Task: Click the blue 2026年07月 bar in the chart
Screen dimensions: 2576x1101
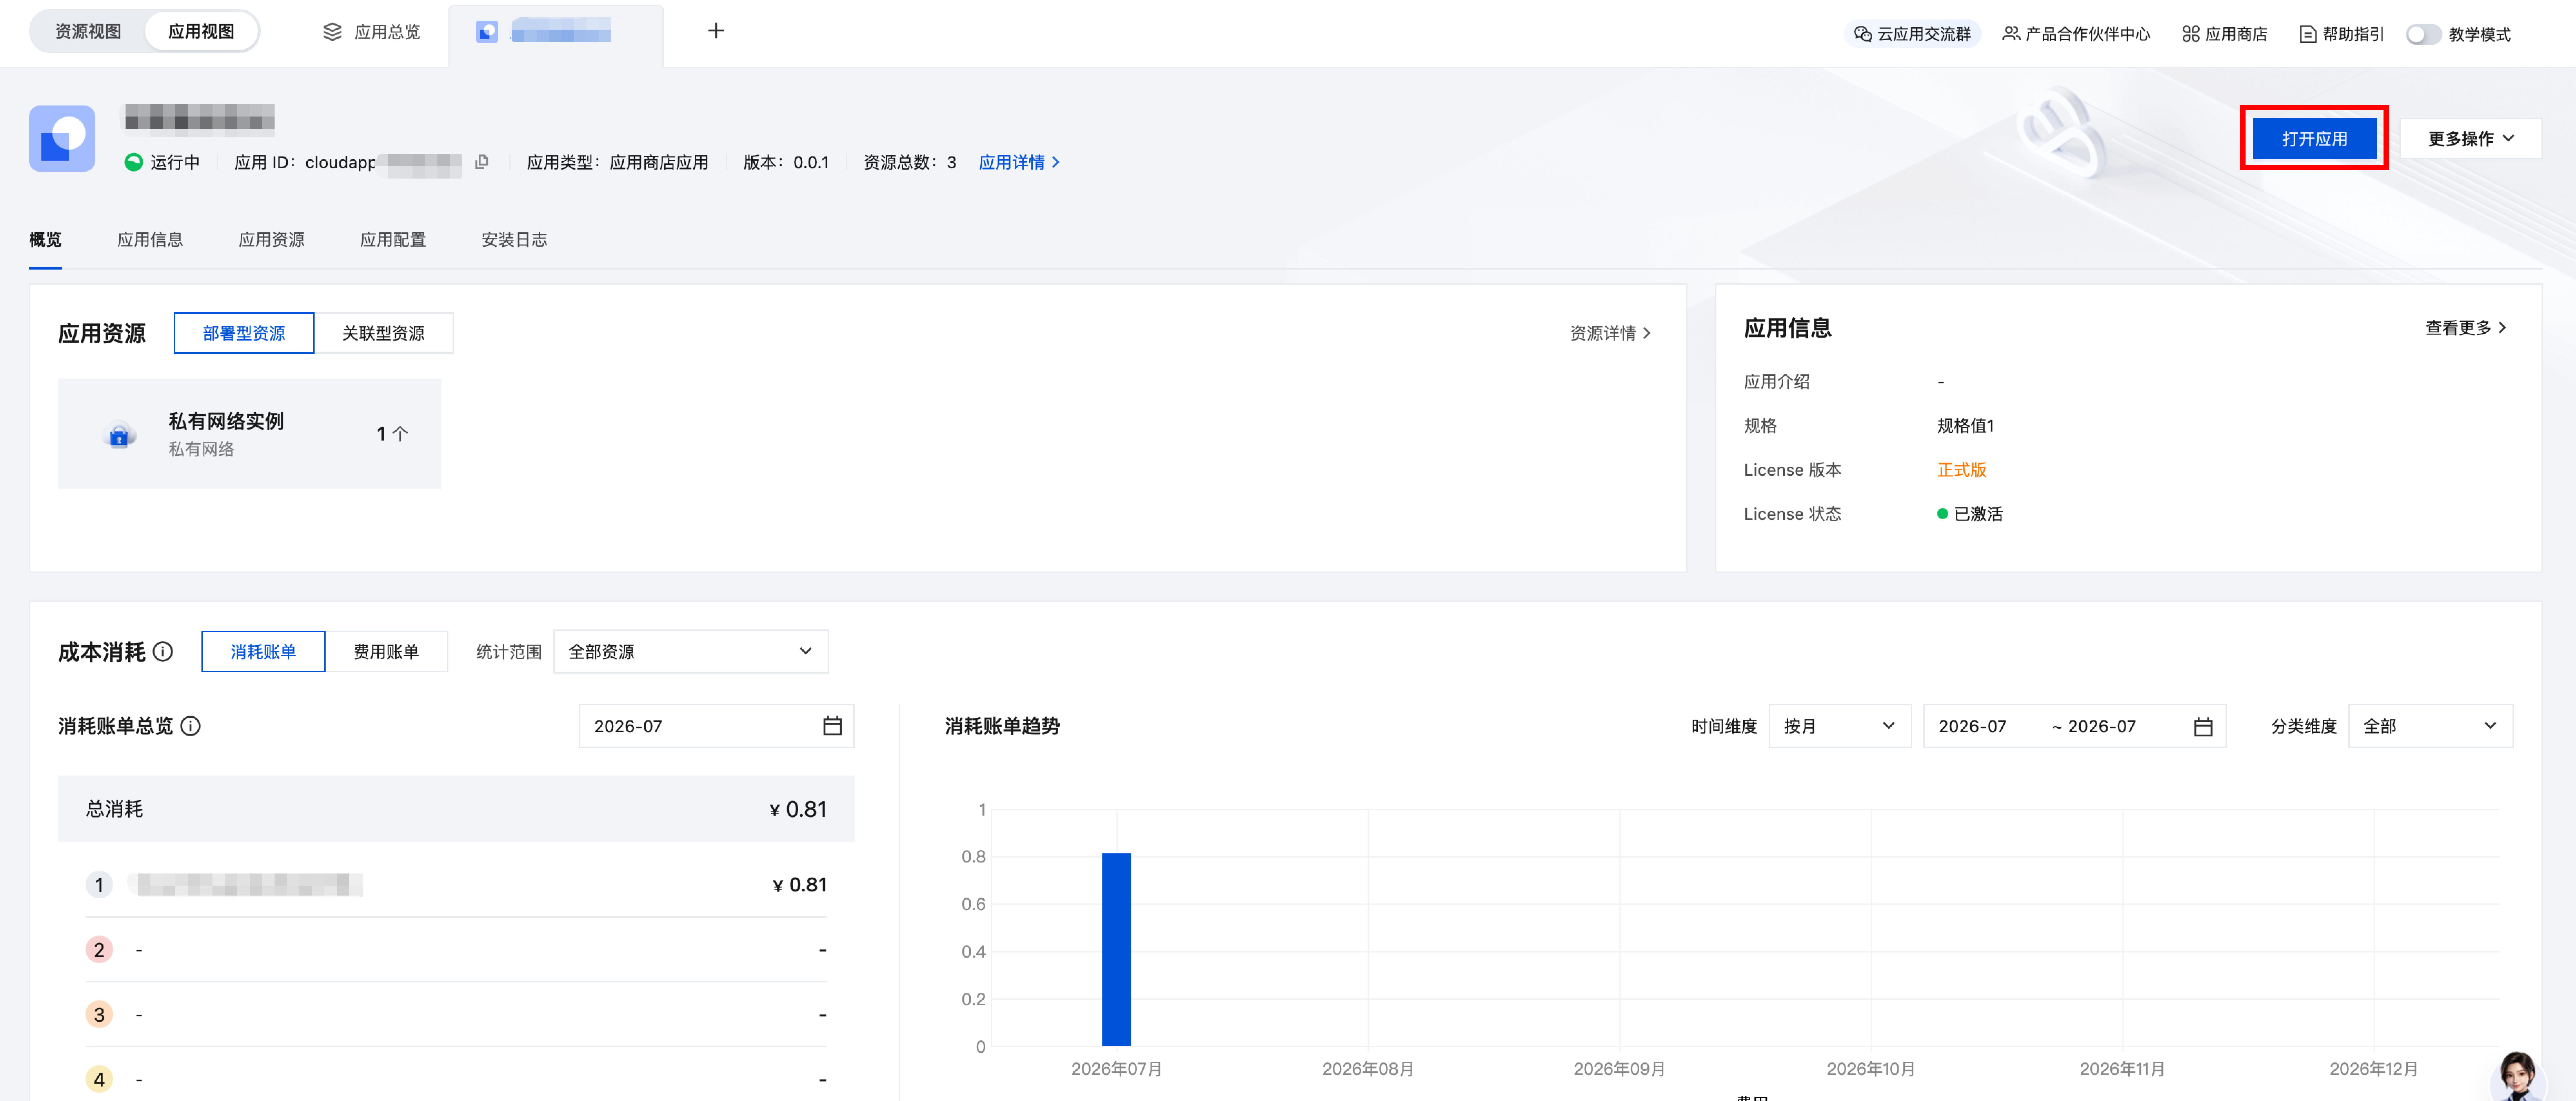Action: tap(1116, 949)
